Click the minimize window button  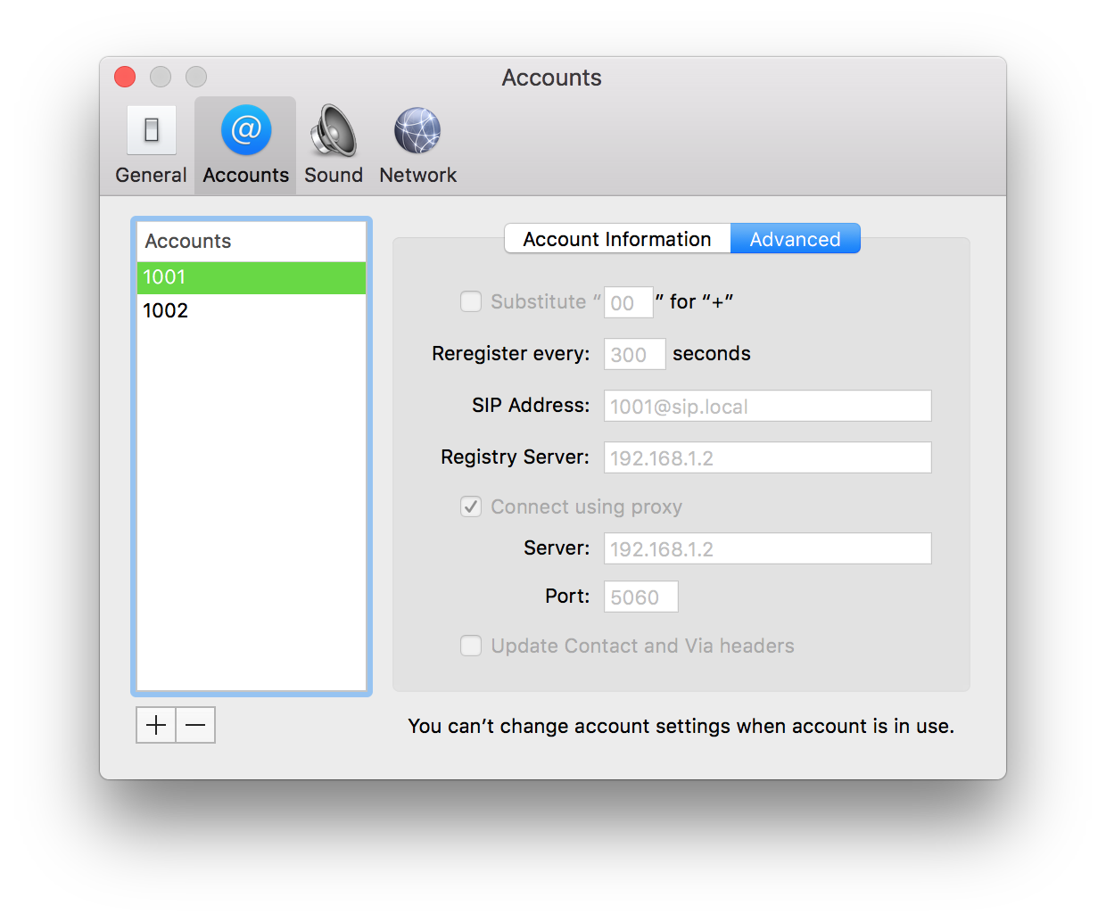point(161,77)
